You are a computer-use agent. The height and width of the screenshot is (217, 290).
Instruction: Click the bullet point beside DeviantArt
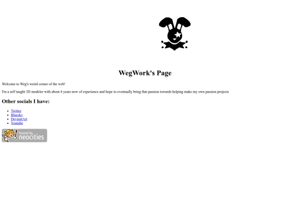tap(8, 119)
